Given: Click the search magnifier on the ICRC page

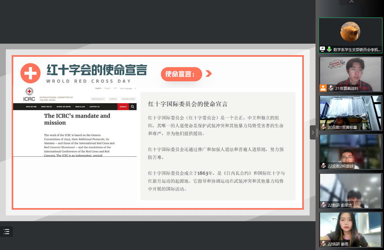Looking at the screenshot, I should [x=132, y=107].
